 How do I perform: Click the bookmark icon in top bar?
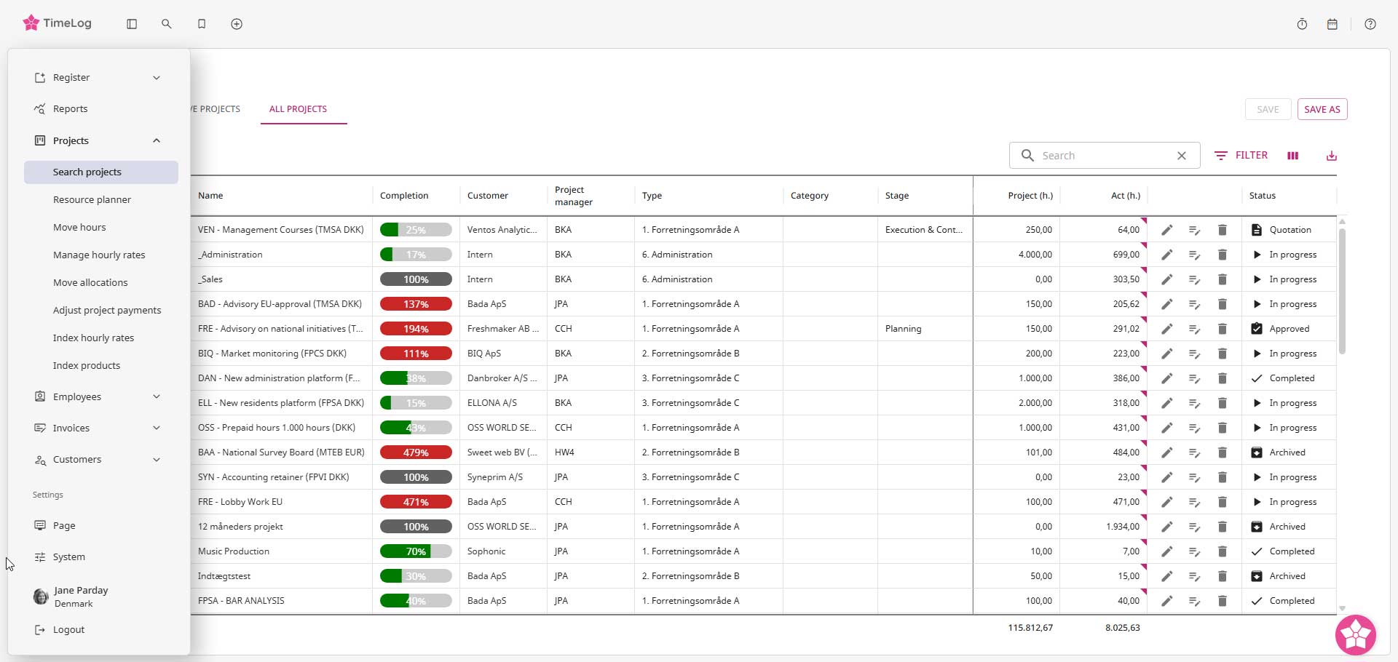click(202, 24)
